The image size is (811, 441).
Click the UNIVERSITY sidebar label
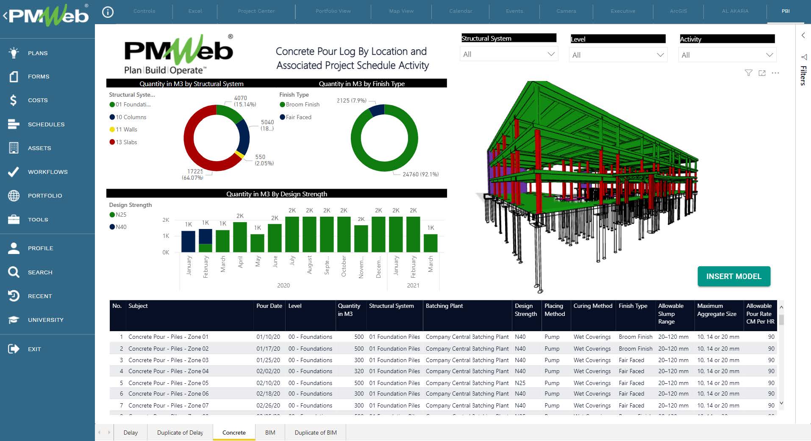click(x=46, y=320)
